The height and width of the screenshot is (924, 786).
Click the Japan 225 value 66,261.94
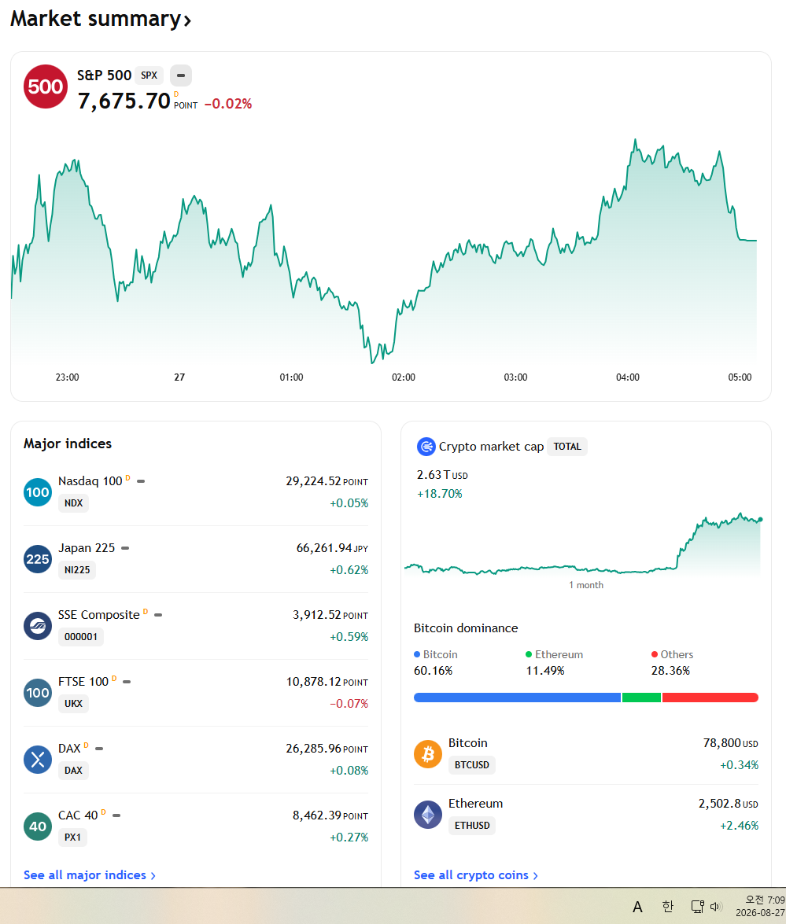tap(323, 548)
